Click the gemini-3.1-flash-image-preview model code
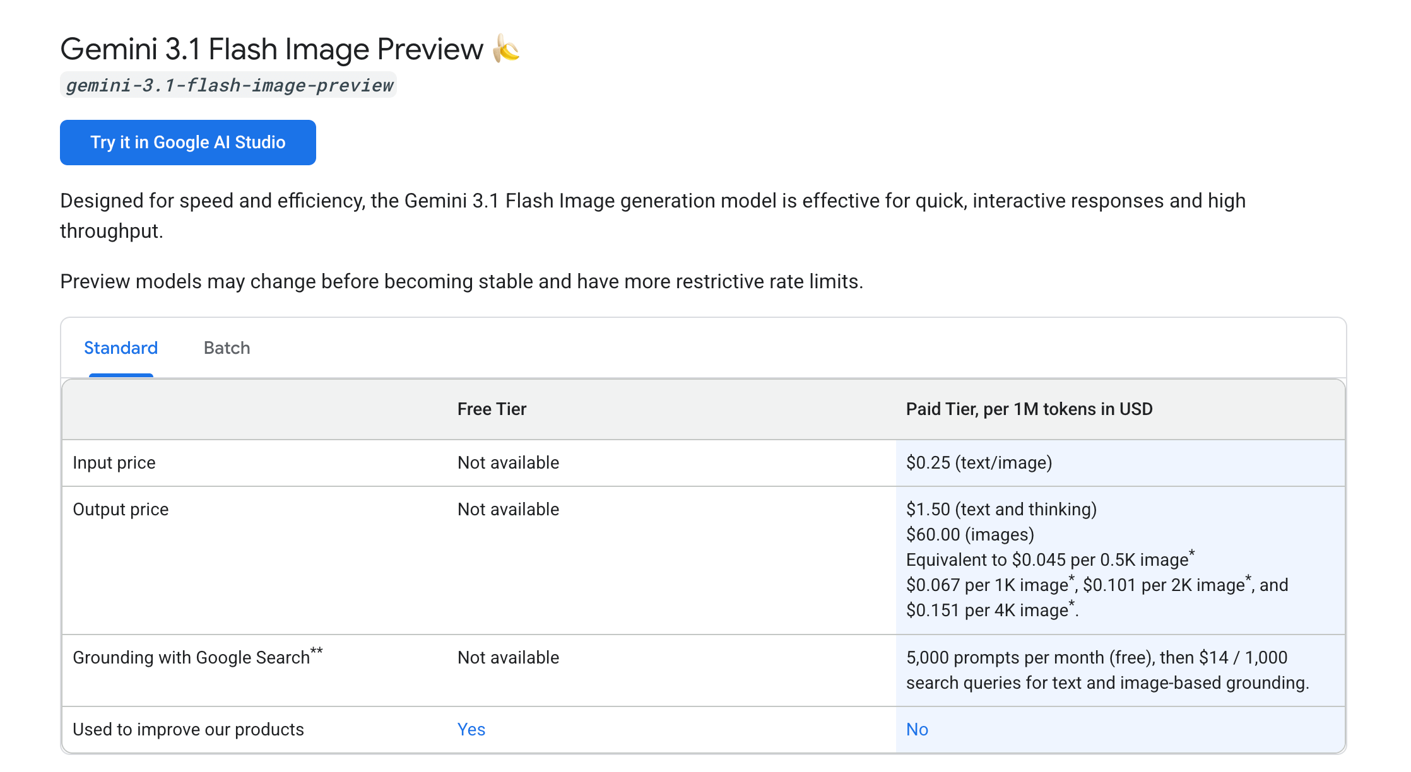This screenshot has width=1411, height=772. 228,85
